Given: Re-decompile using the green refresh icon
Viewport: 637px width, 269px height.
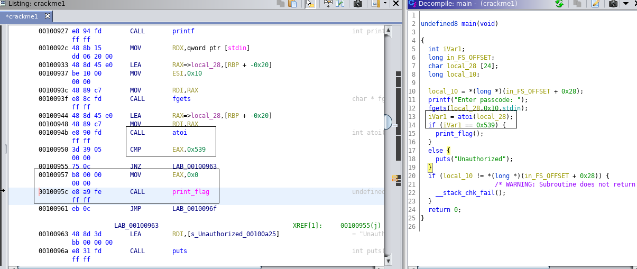Looking at the screenshot, I should [x=559, y=4].
